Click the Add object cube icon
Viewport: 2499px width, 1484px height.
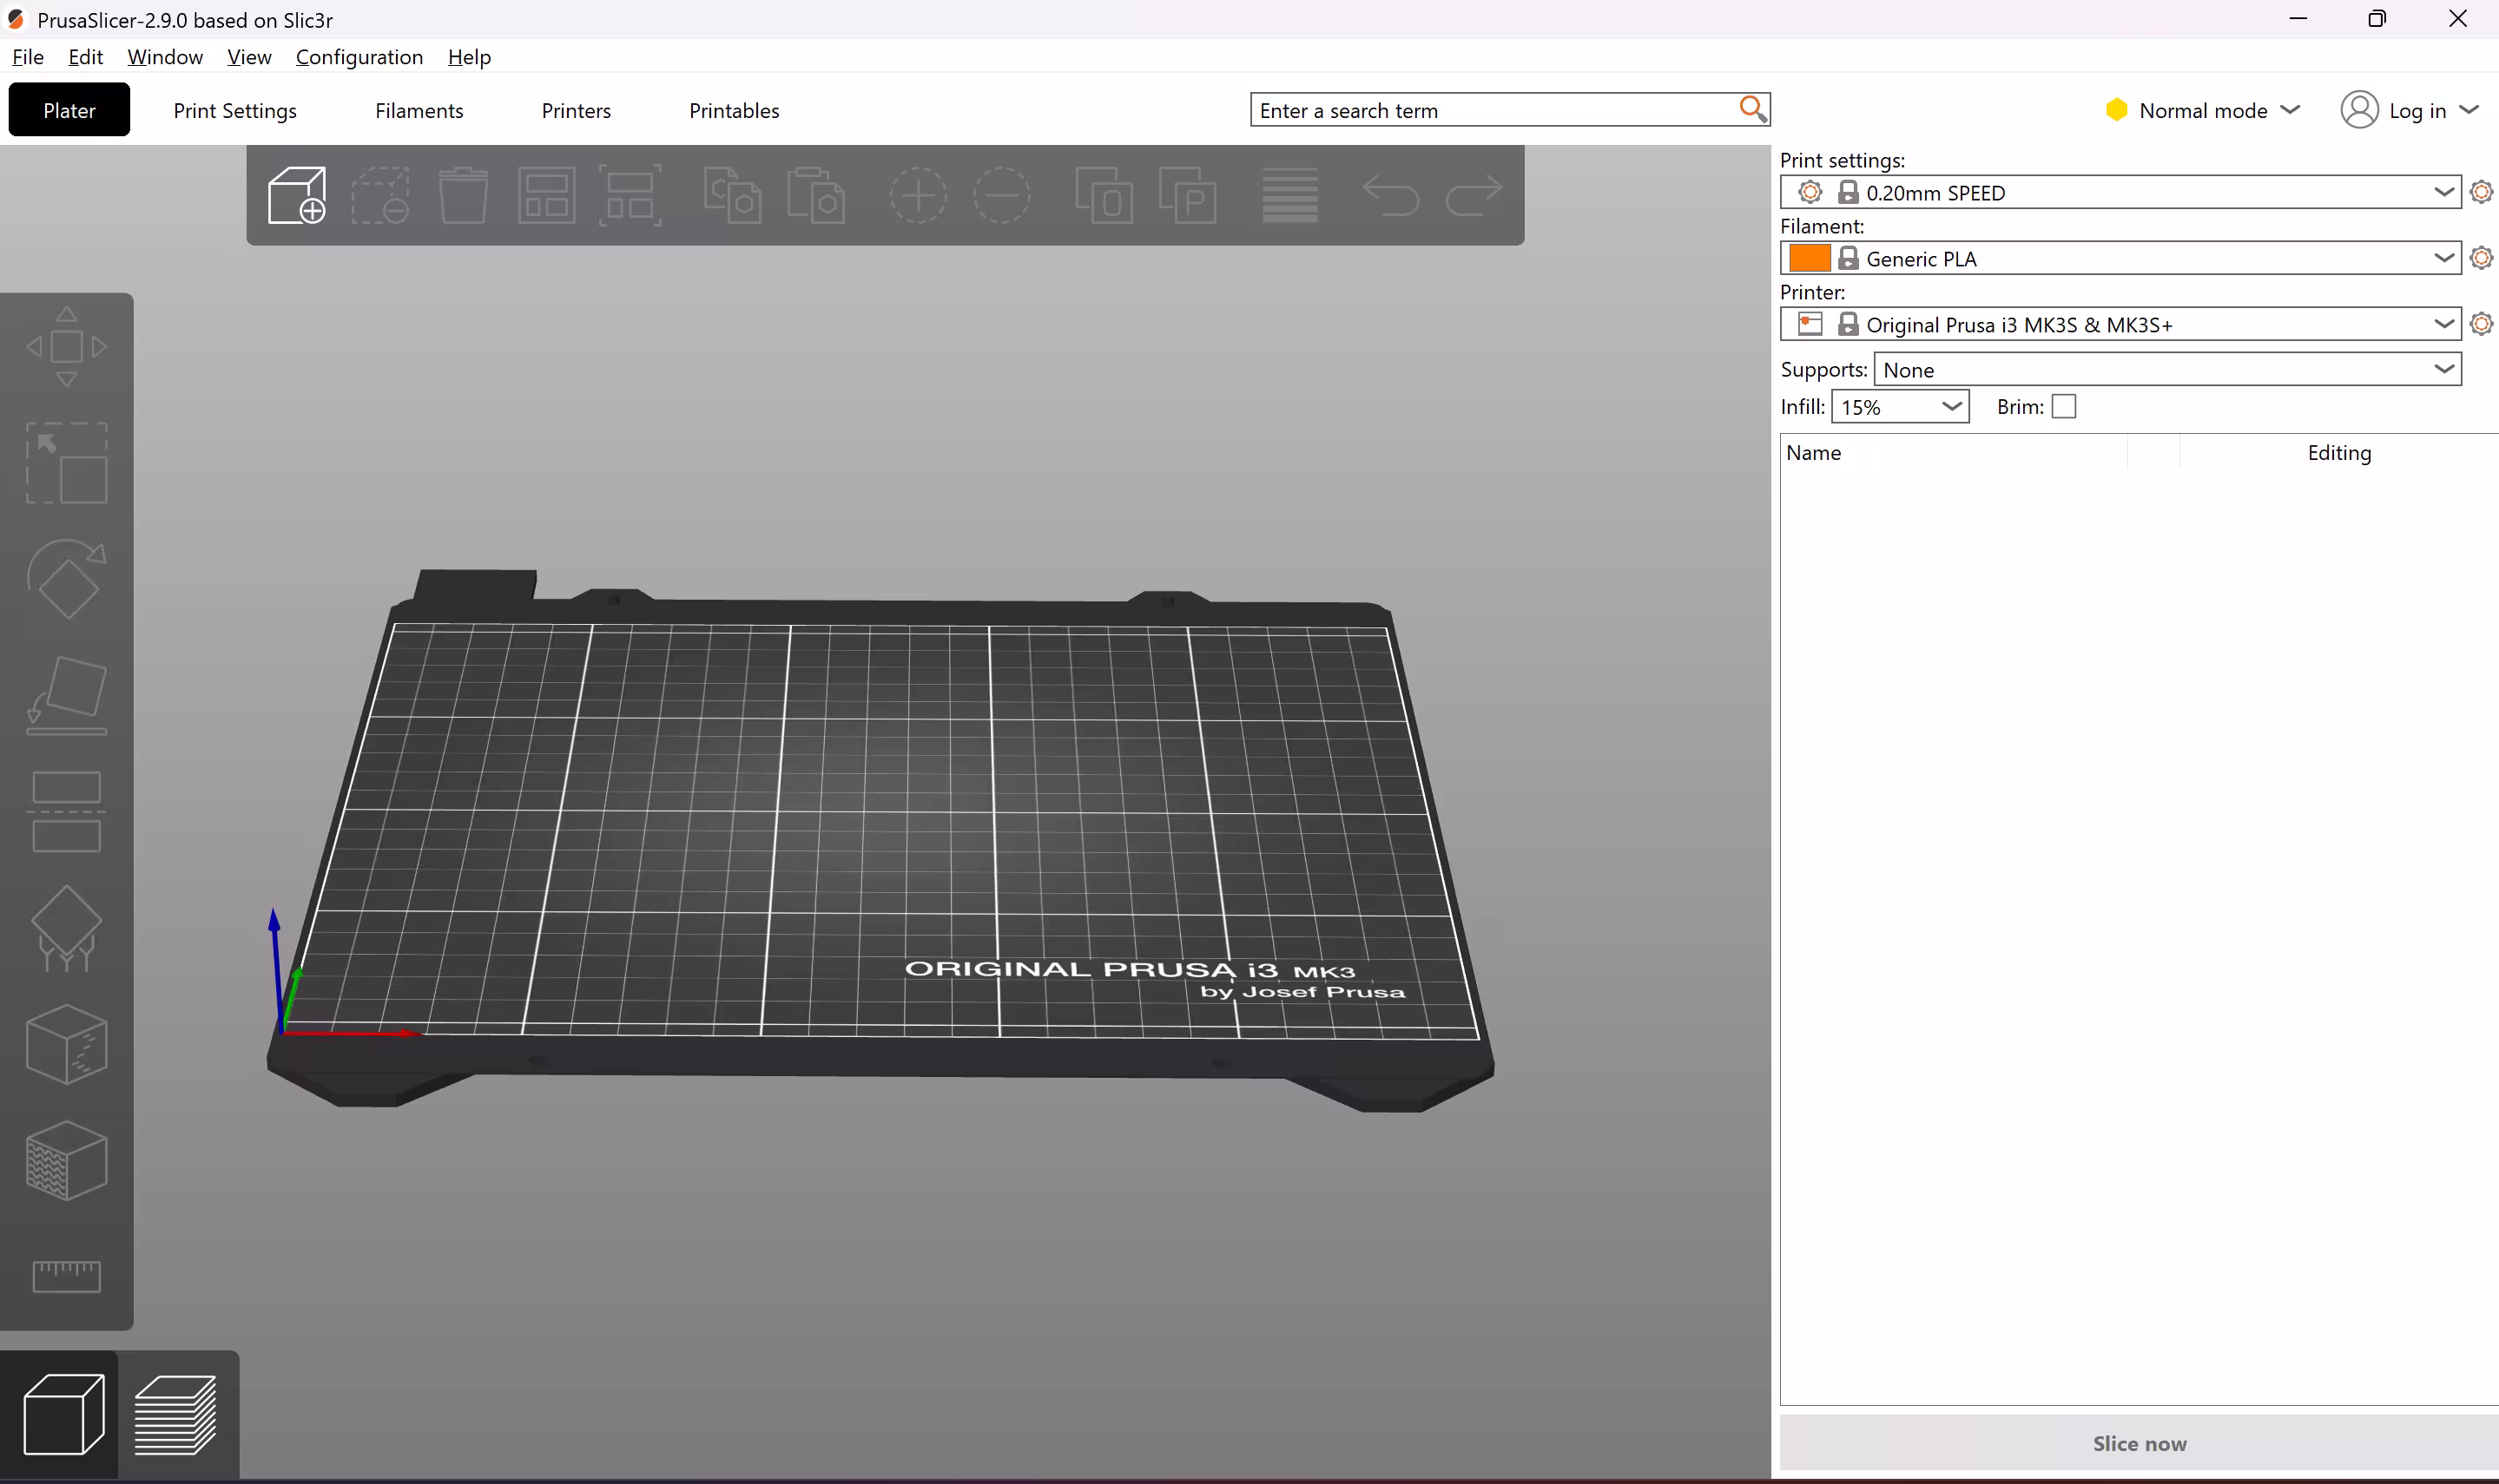tap(296, 194)
